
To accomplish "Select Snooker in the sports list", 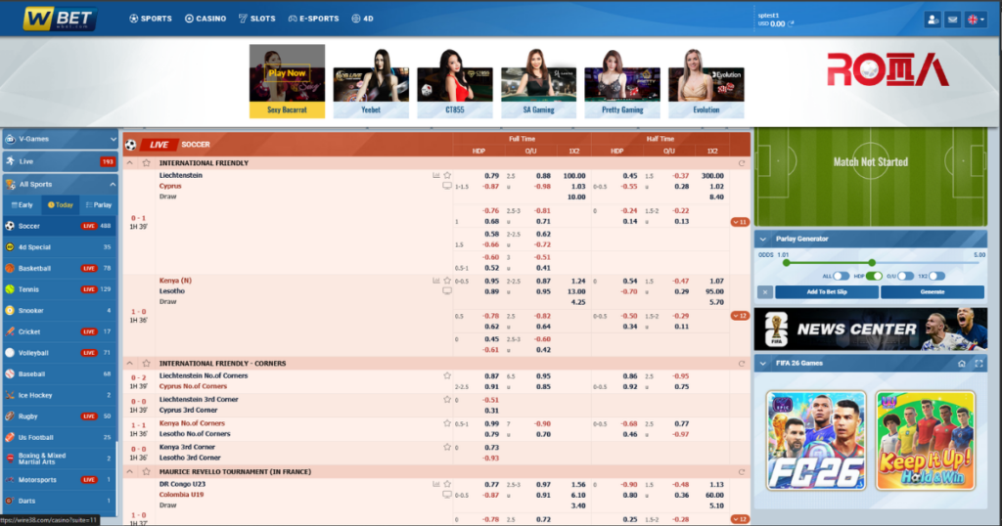I will pyautogui.click(x=60, y=310).
